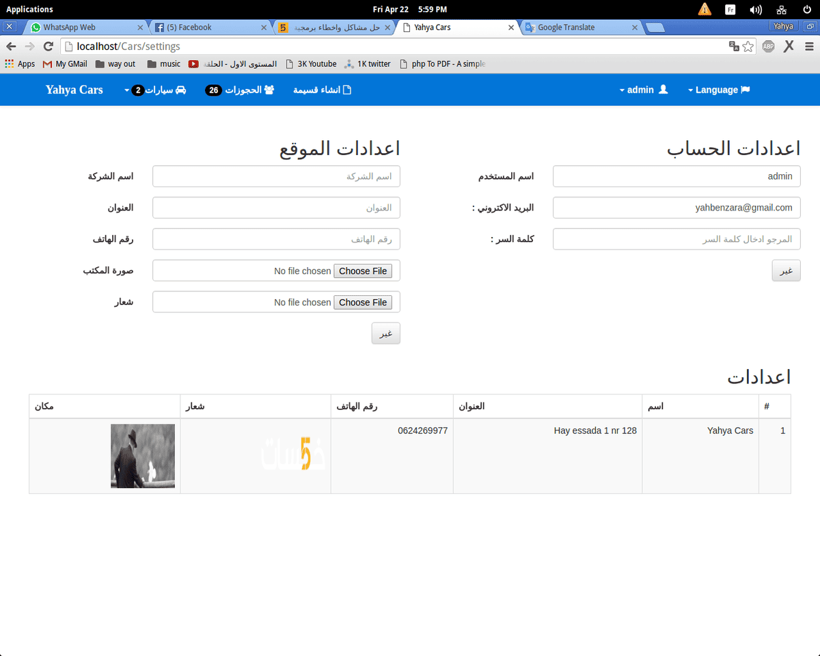Click the Yahya Cars name cell

coord(700,456)
